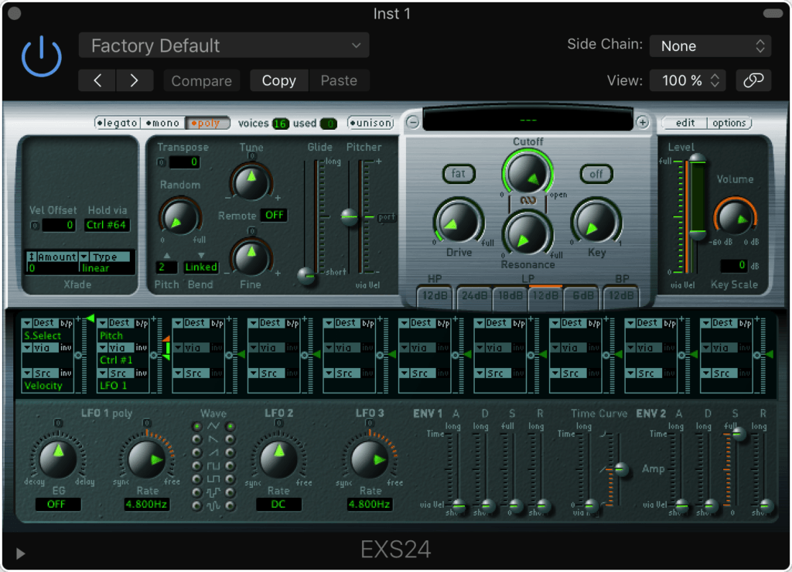Click the Volume knob

(x=735, y=217)
